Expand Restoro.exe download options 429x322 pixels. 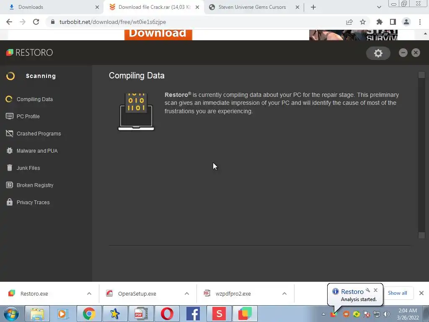pos(89,293)
